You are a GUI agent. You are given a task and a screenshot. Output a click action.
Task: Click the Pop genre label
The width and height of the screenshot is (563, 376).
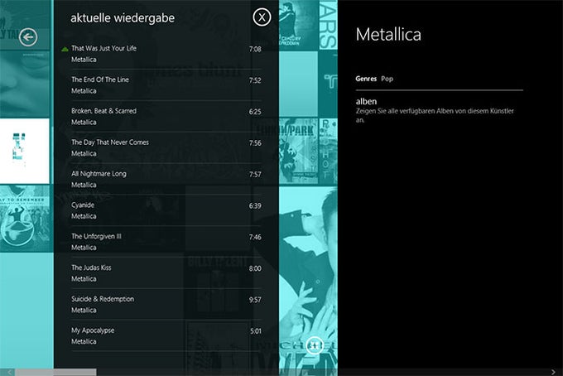(x=387, y=79)
